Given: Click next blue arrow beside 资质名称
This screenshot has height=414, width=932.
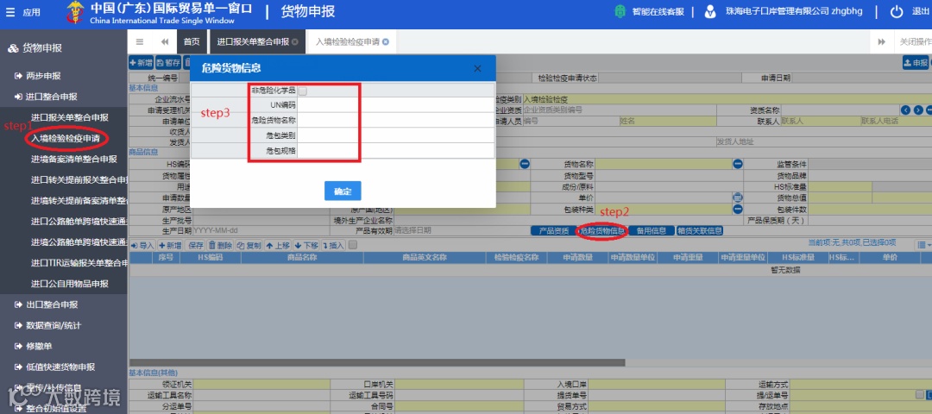Looking at the screenshot, I should pos(918,110).
